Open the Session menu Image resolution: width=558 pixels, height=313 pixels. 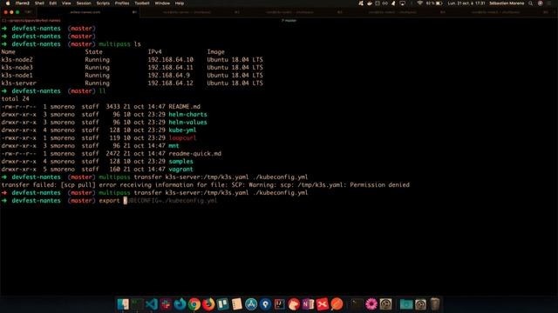tap(84, 3)
